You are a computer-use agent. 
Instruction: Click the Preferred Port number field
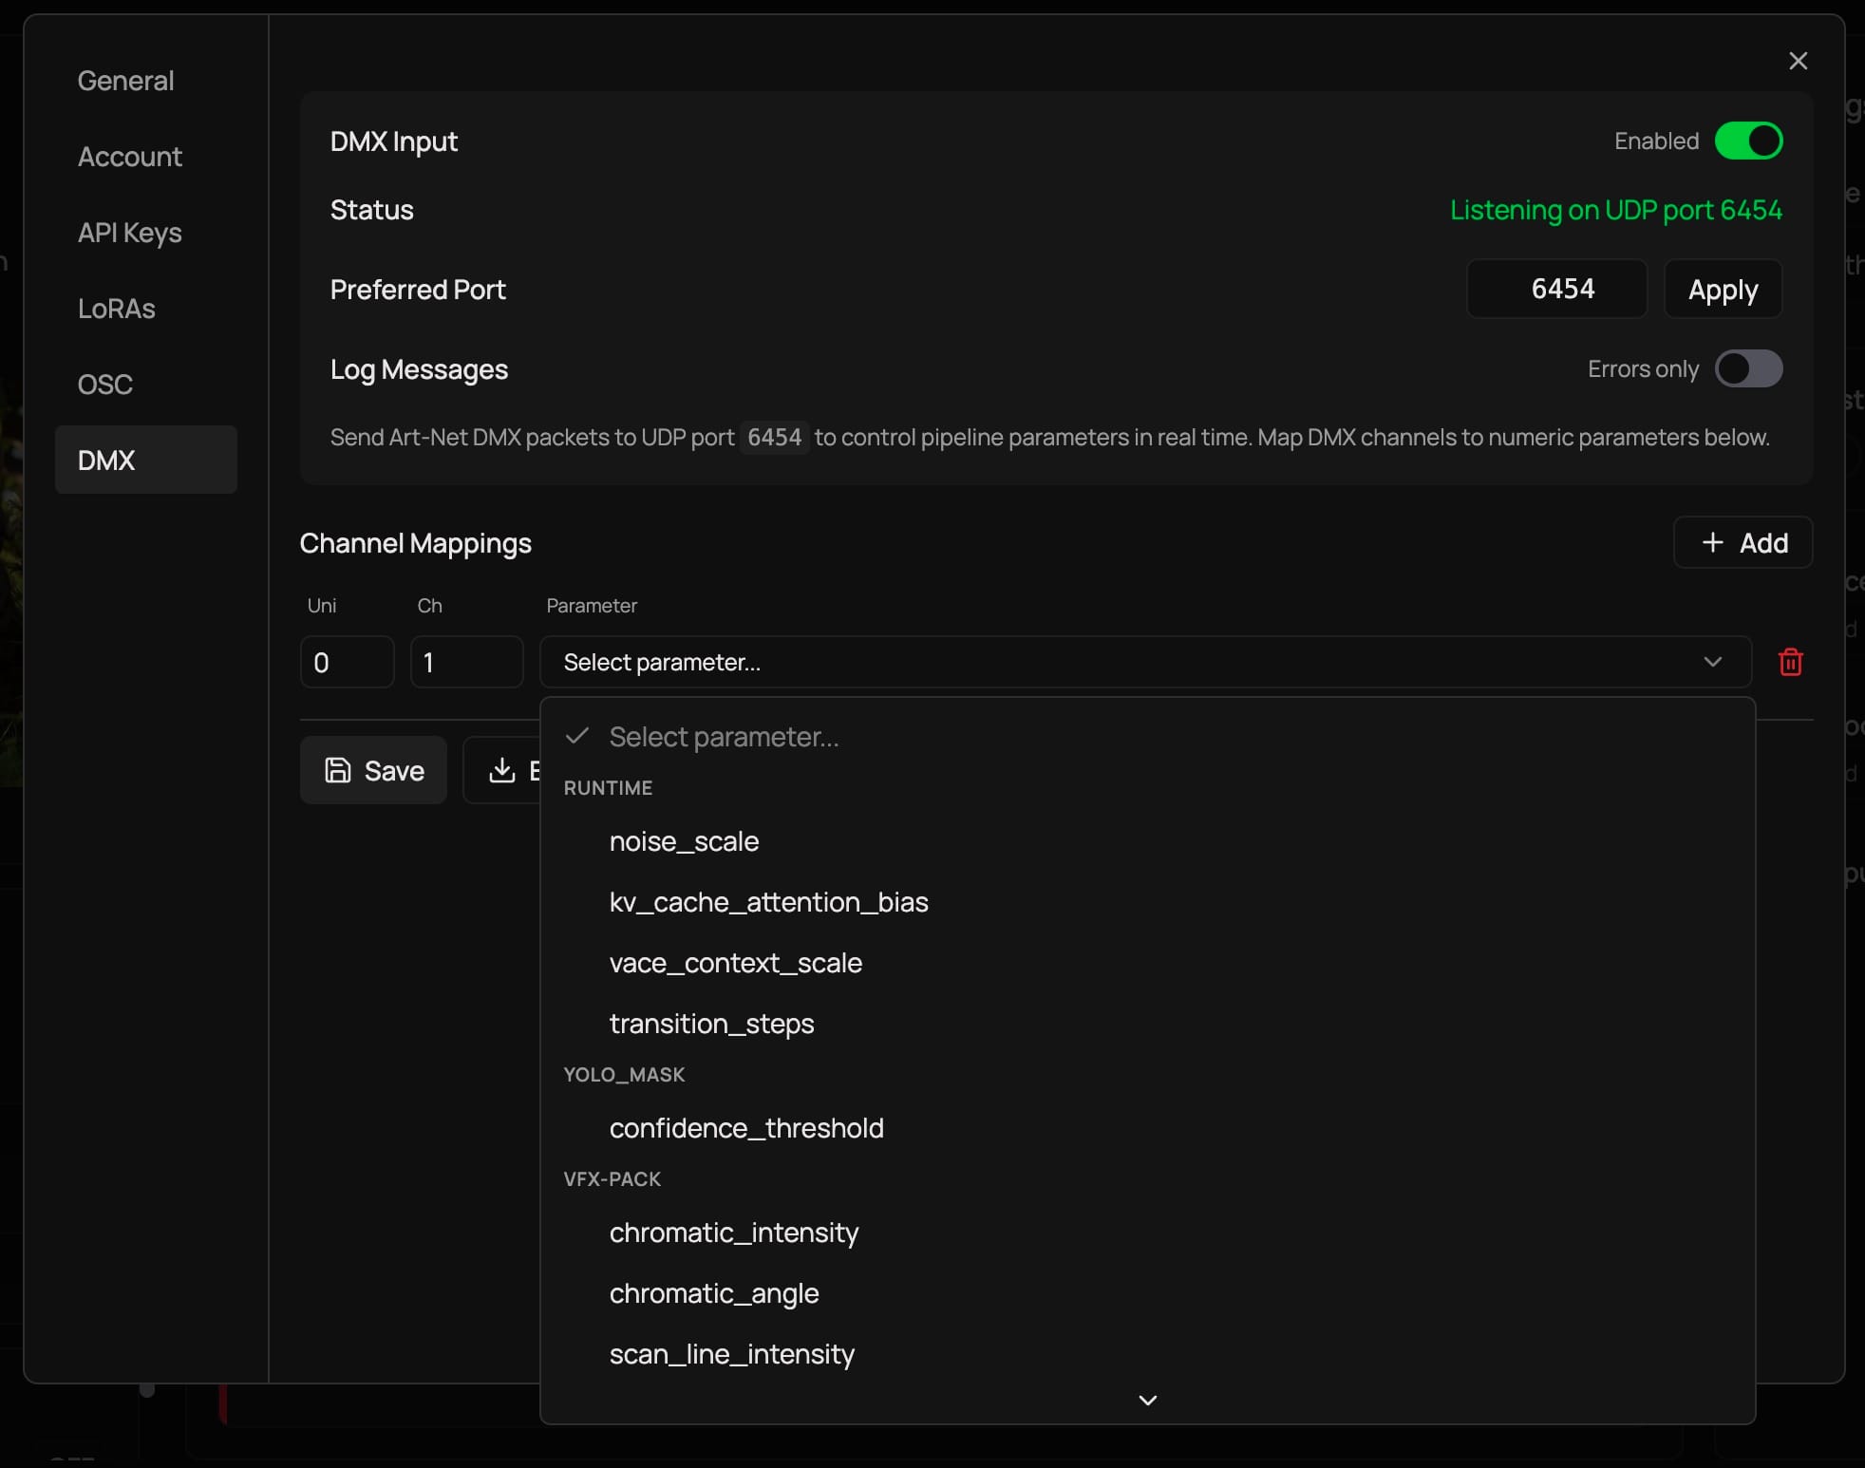1556,289
